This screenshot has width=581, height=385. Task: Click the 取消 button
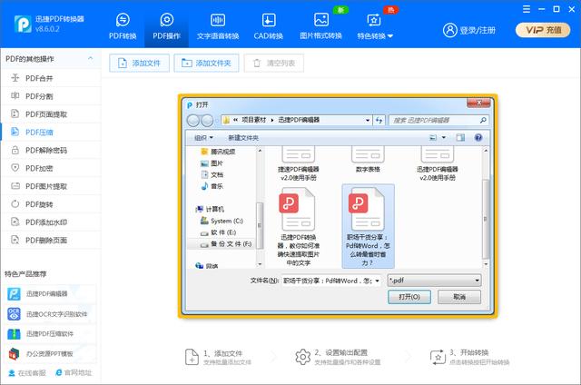coord(459,297)
